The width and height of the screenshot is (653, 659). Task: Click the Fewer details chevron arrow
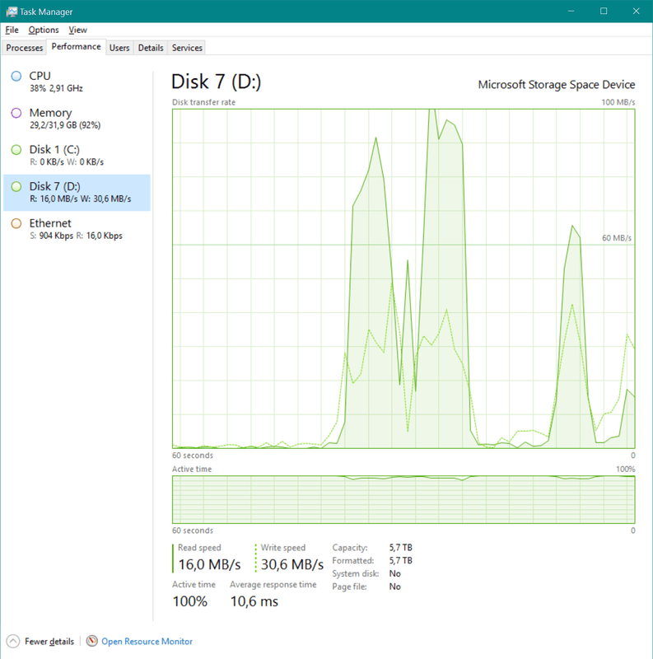tap(13, 642)
